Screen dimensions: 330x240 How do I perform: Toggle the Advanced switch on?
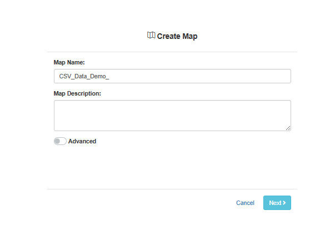pos(60,141)
